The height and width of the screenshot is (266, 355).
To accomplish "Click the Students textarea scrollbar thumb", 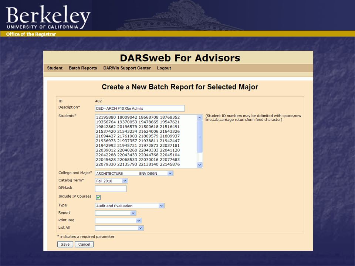I will coord(199,137).
